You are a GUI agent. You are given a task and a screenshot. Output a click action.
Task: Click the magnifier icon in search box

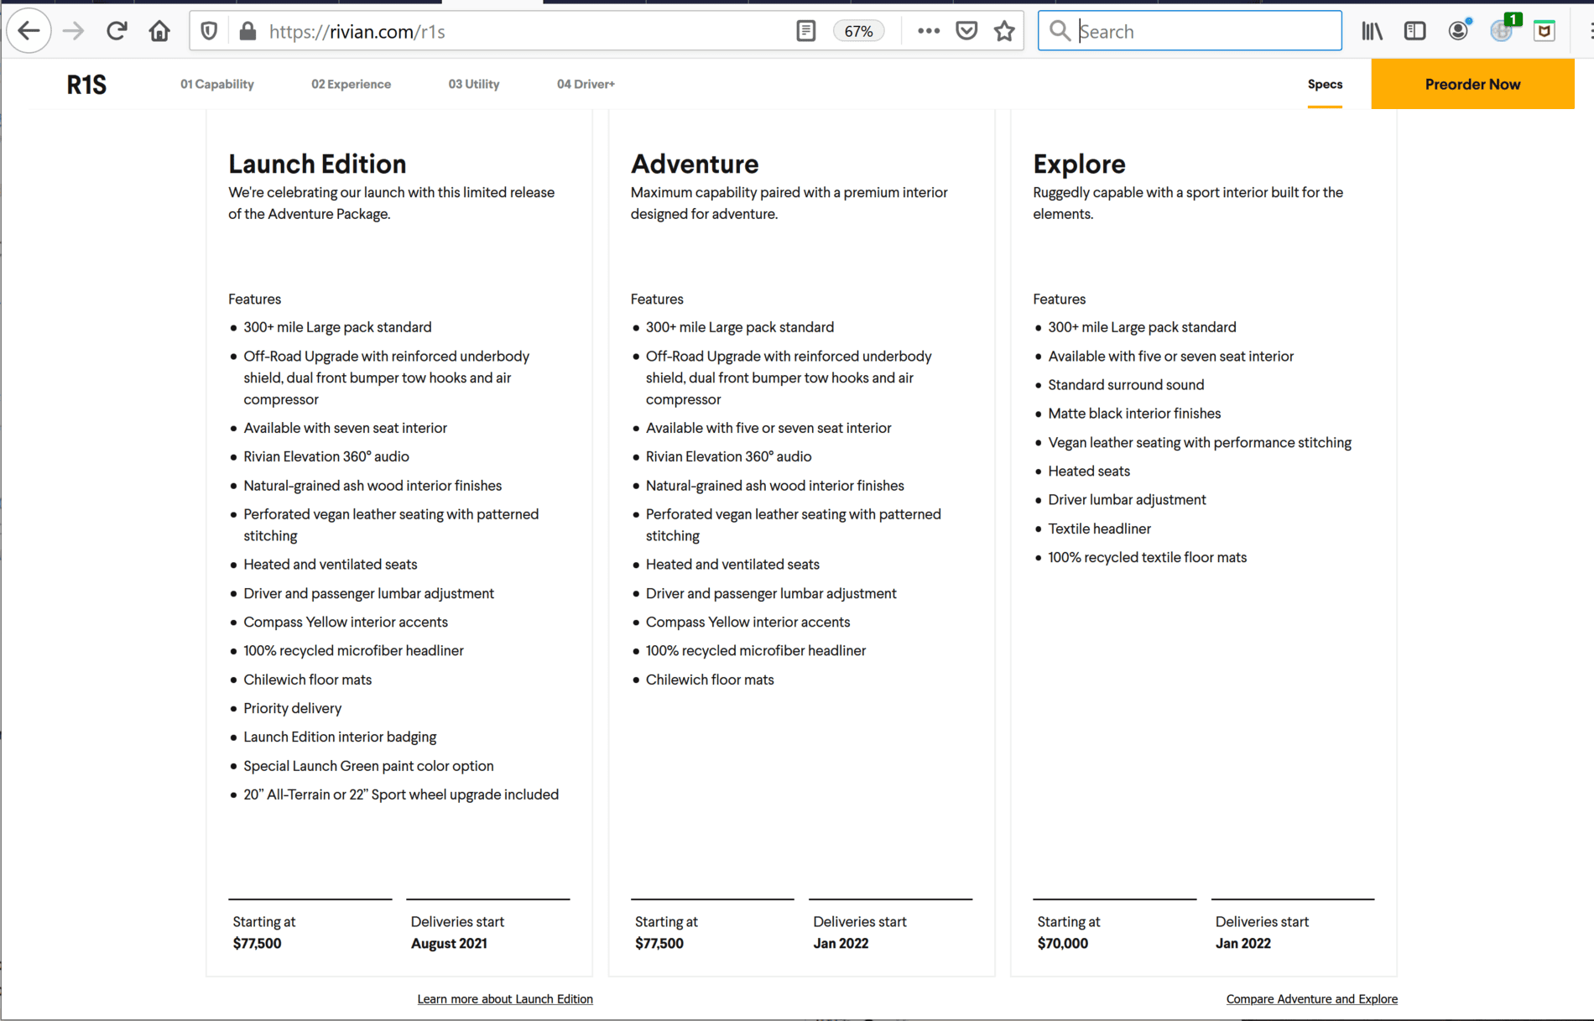point(1060,31)
